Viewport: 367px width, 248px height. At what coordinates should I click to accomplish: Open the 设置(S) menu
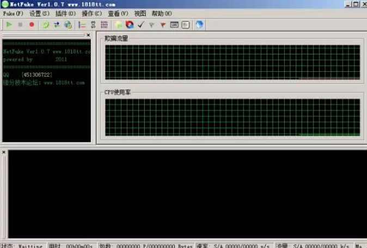39,14
